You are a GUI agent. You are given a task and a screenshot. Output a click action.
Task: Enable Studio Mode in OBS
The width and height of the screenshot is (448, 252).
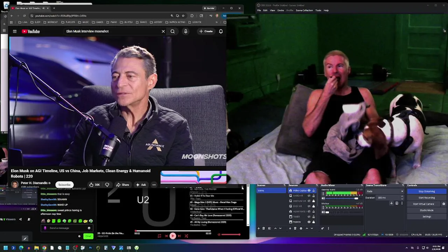427,210
